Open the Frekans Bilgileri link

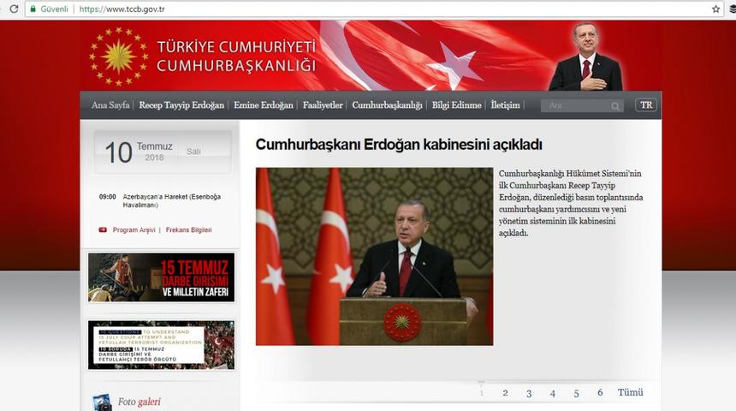click(x=188, y=229)
